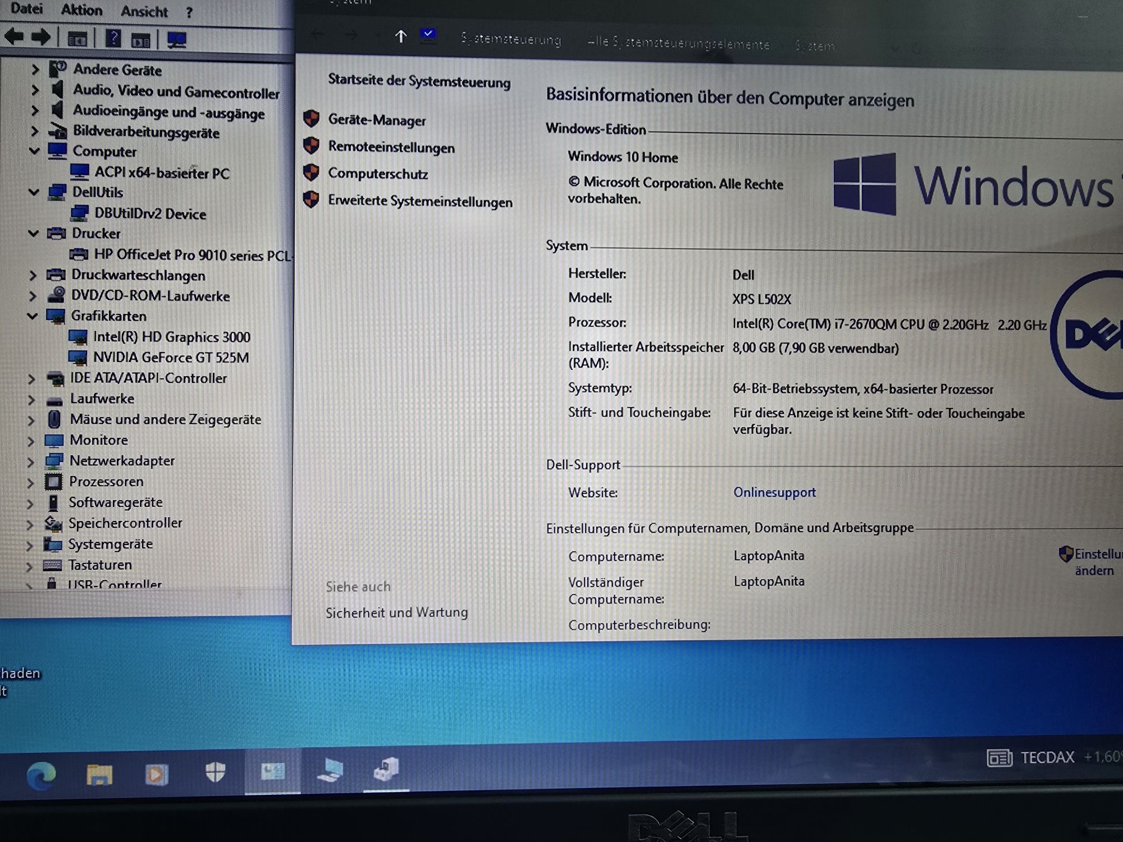Collapse the Drucker node
Image resolution: width=1123 pixels, height=842 pixels.
point(33,233)
